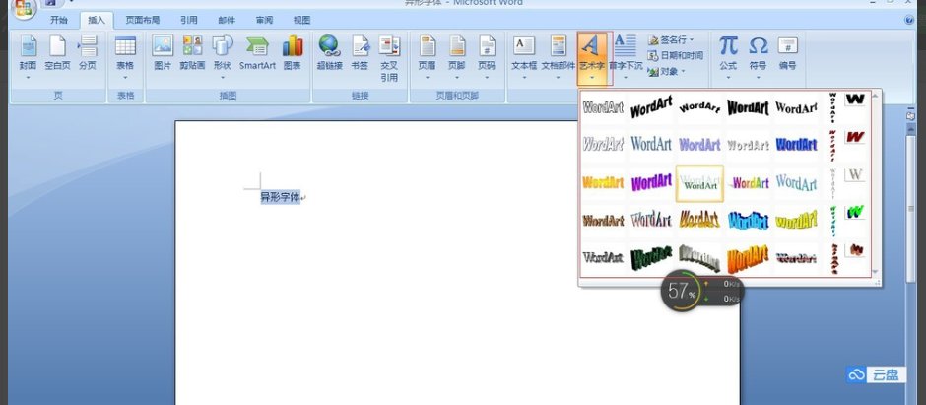Open the View (视图) tab
This screenshot has height=405, width=926.
[x=301, y=20]
